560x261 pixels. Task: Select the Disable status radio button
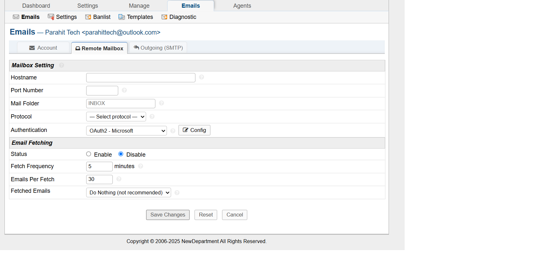pyautogui.click(x=121, y=154)
